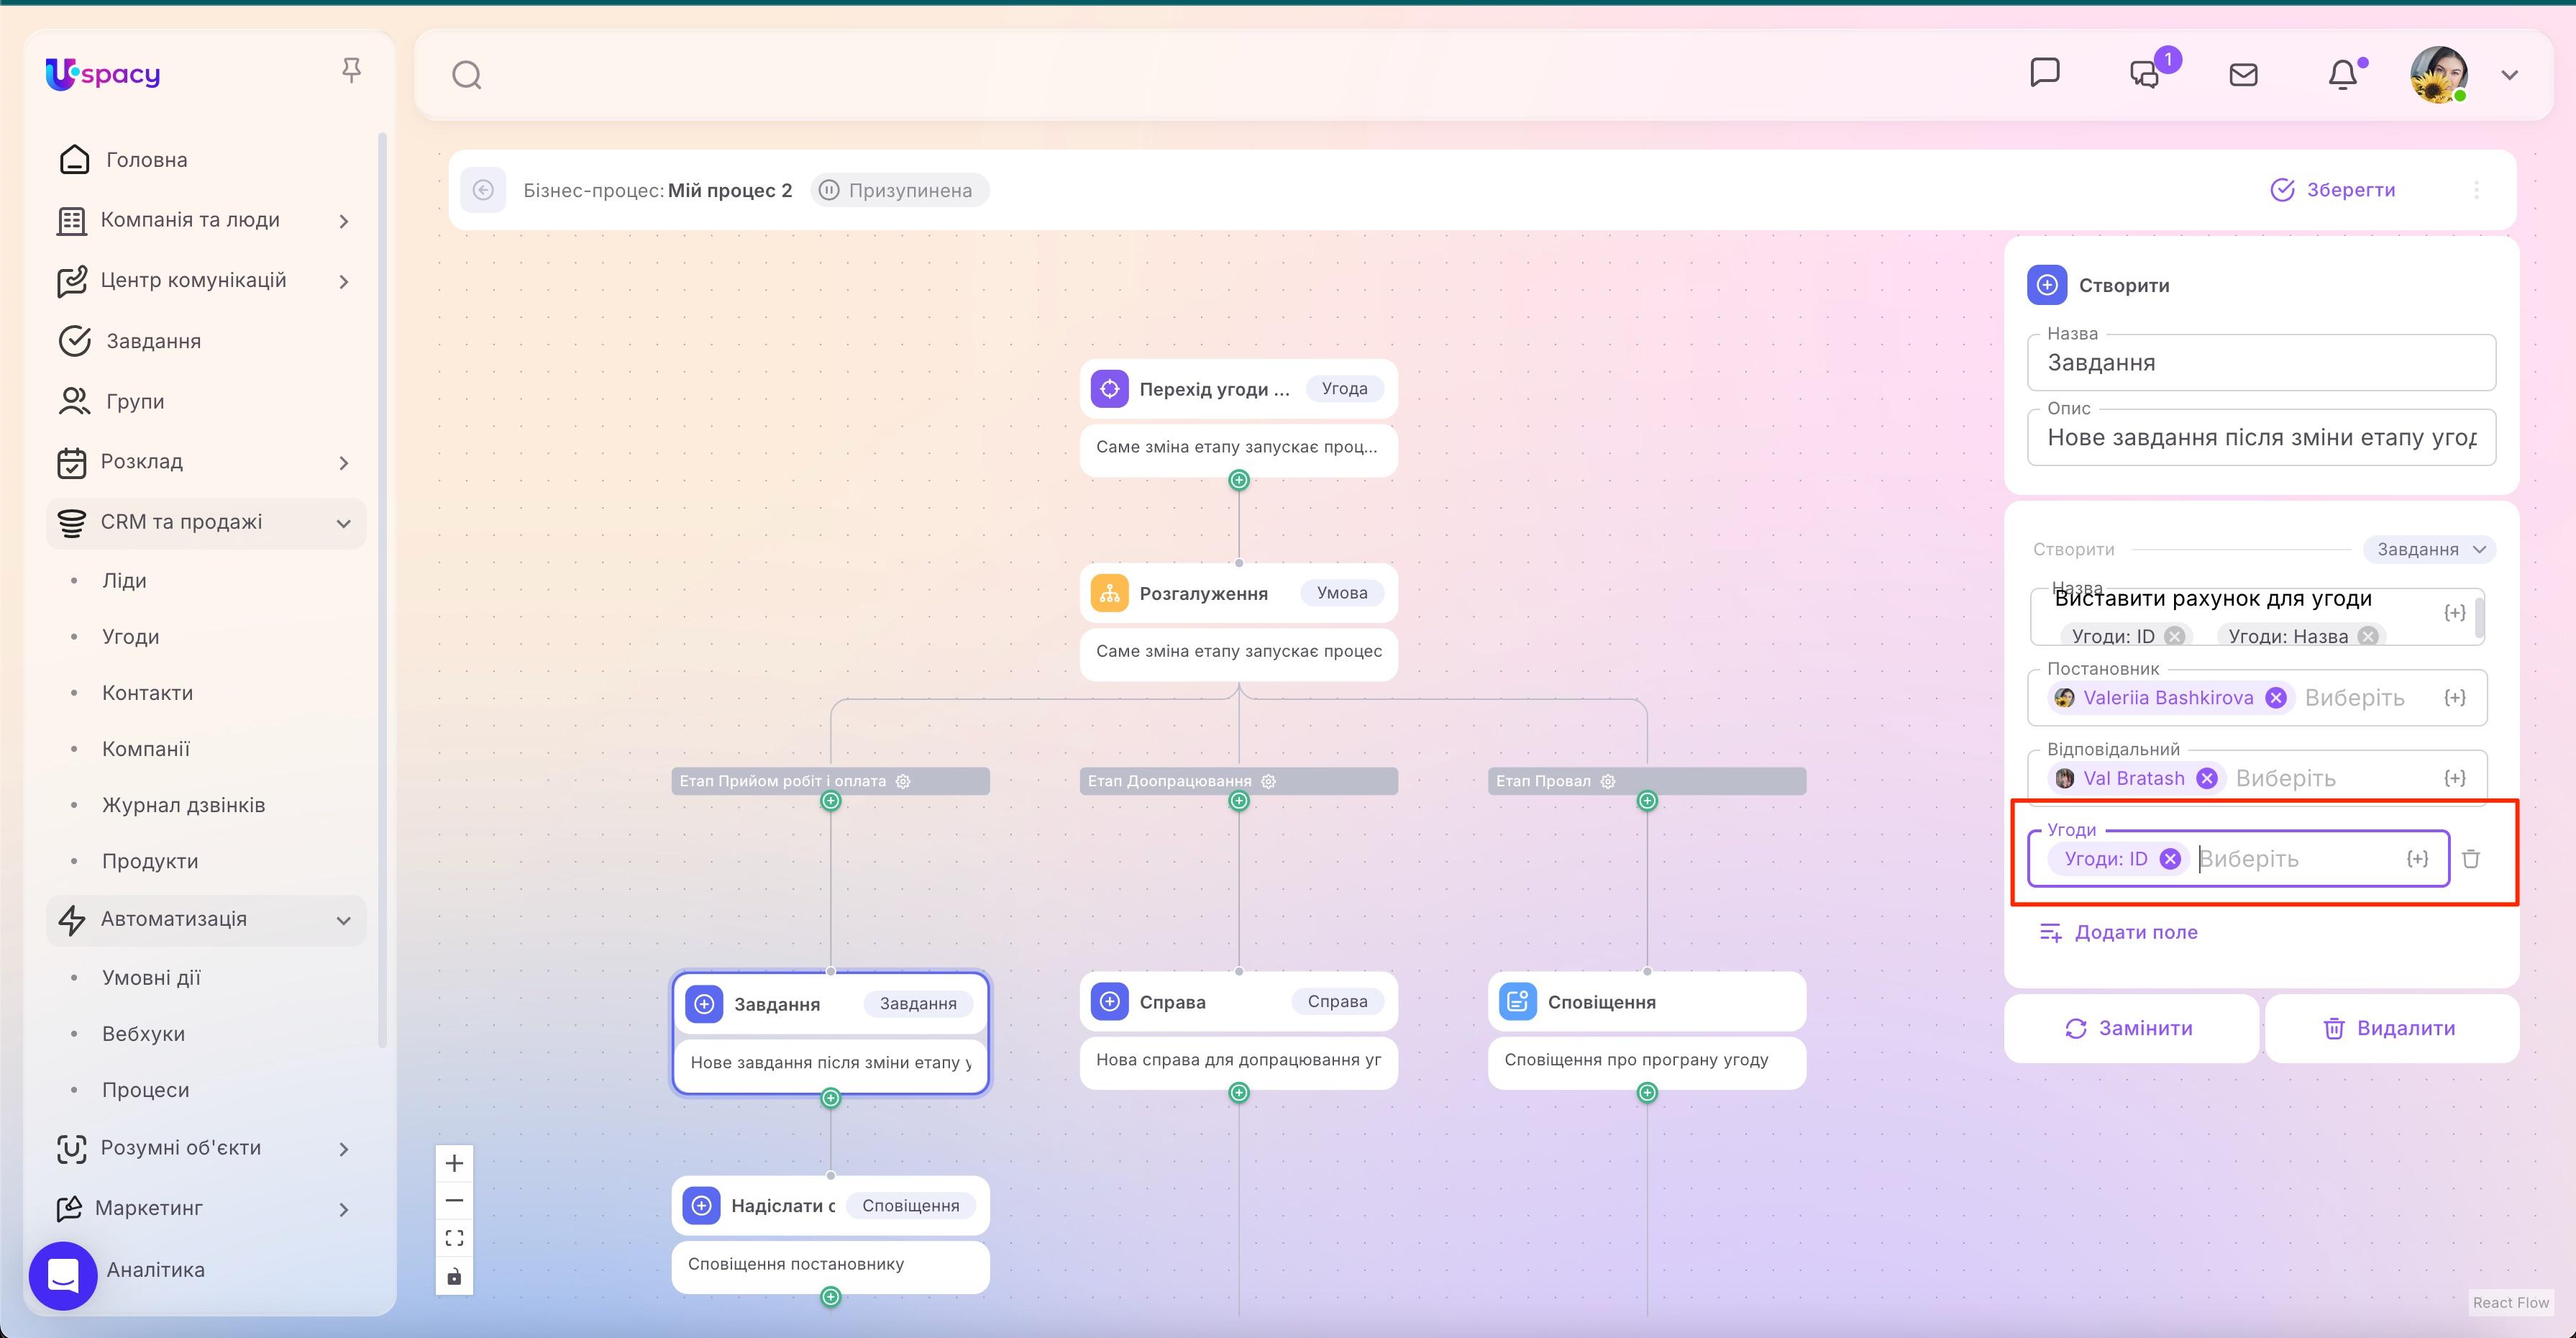The image size is (2576, 1338).
Task: Open the Intercom support chat bubble
Action: pos(63,1275)
